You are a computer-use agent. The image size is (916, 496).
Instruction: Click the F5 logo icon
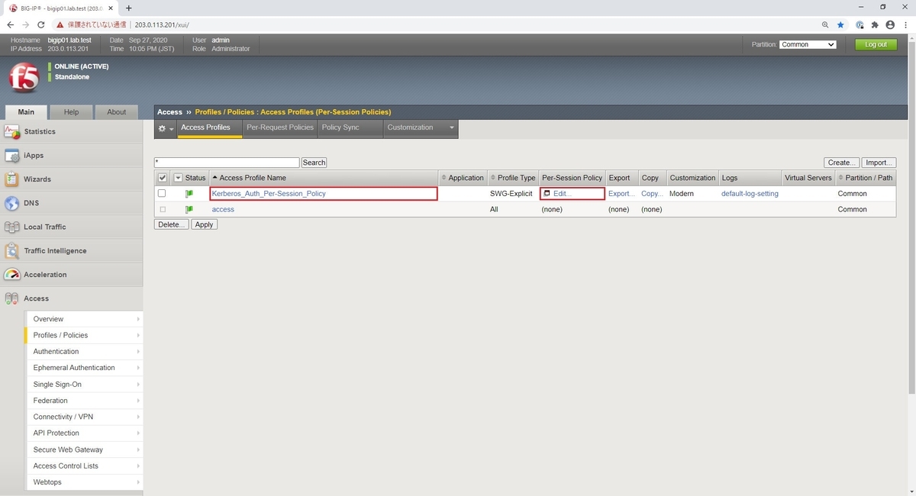24,78
